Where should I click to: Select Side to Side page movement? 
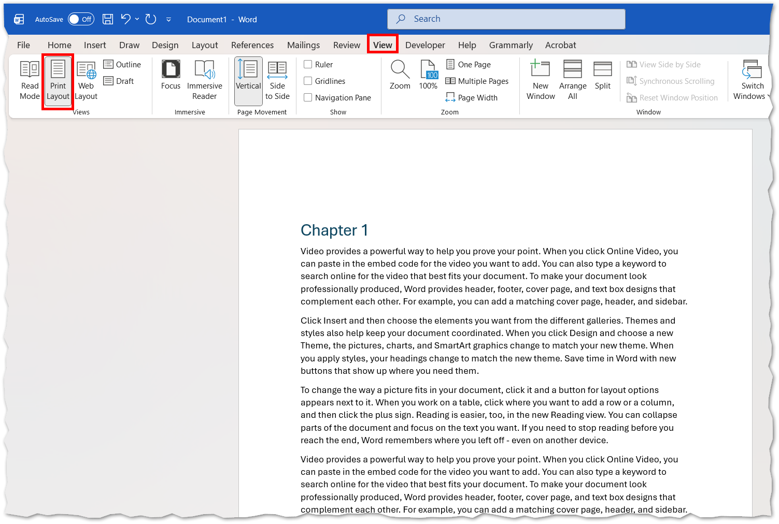pyautogui.click(x=277, y=80)
